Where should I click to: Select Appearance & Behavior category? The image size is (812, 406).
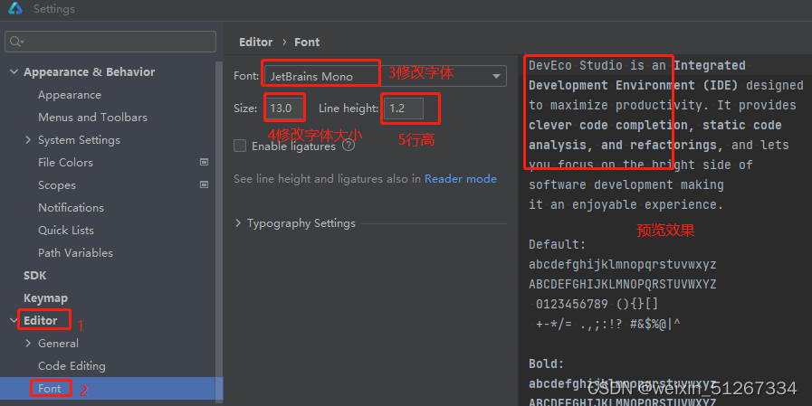tap(89, 72)
